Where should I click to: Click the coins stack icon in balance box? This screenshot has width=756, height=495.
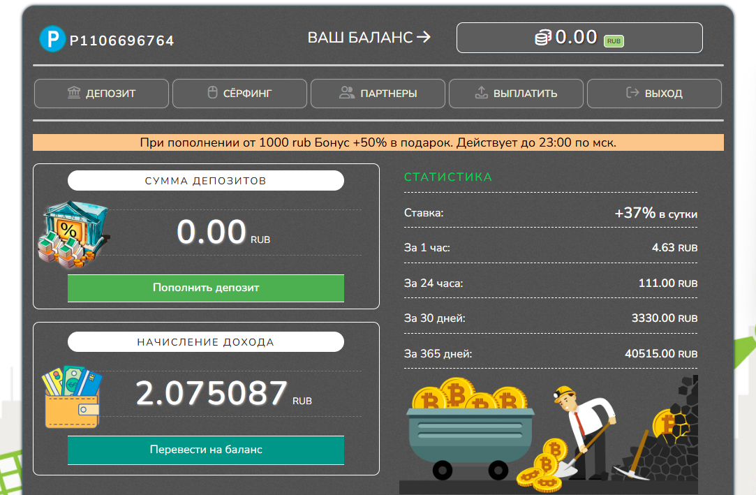(x=543, y=38)
